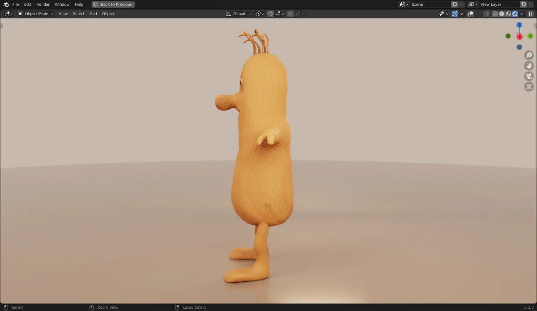
Task: Click the Scene name field
Action: coord(430,4)
